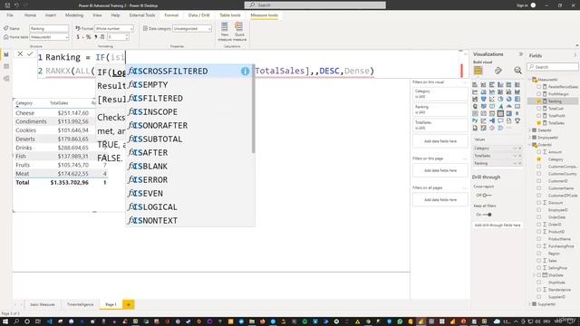Switch to the Home ribbon tab
Viewport: 580px width, 326px height.
coord(30,15)
